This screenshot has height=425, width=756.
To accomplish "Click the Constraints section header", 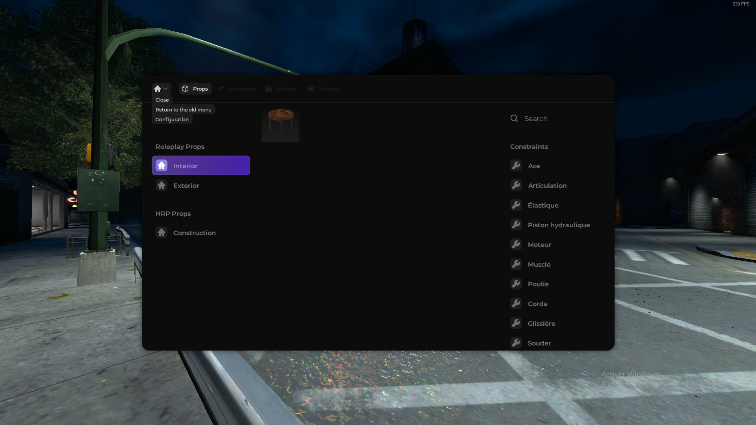I will tap(529, 147).
